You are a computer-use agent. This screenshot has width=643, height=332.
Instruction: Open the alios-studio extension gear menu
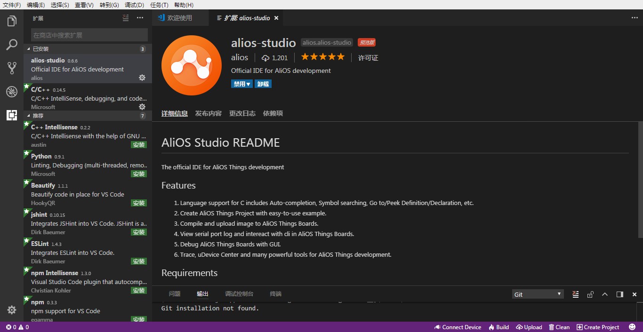(x=142, y=78)
